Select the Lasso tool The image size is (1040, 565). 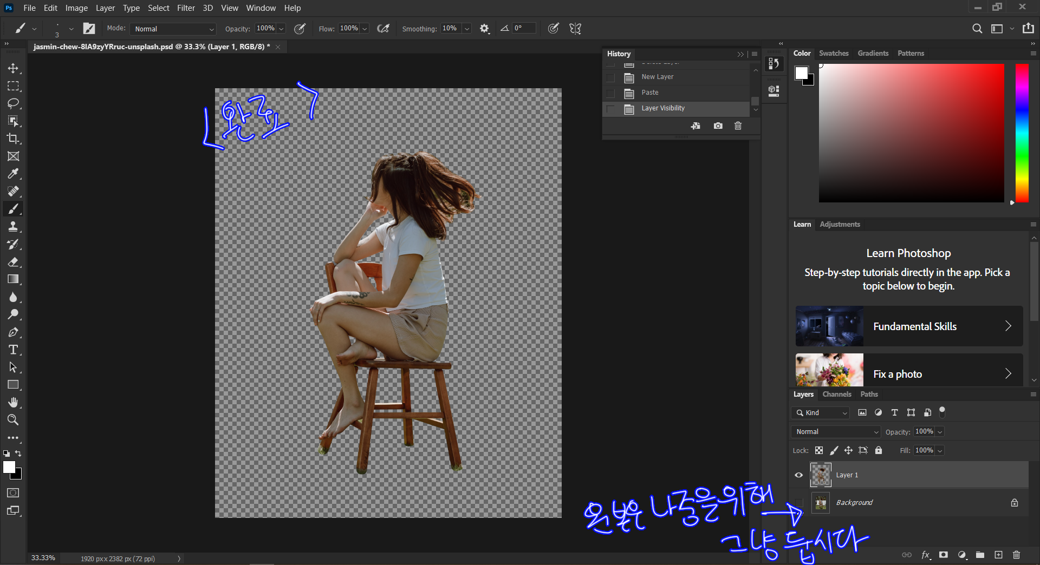tap(13, 103)
